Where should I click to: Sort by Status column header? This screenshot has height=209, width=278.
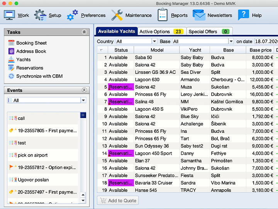tap(121, 50)
